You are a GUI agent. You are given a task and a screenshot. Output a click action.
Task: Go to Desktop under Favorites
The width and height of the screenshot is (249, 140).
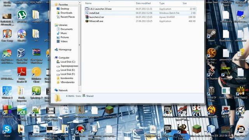[65, 9]
